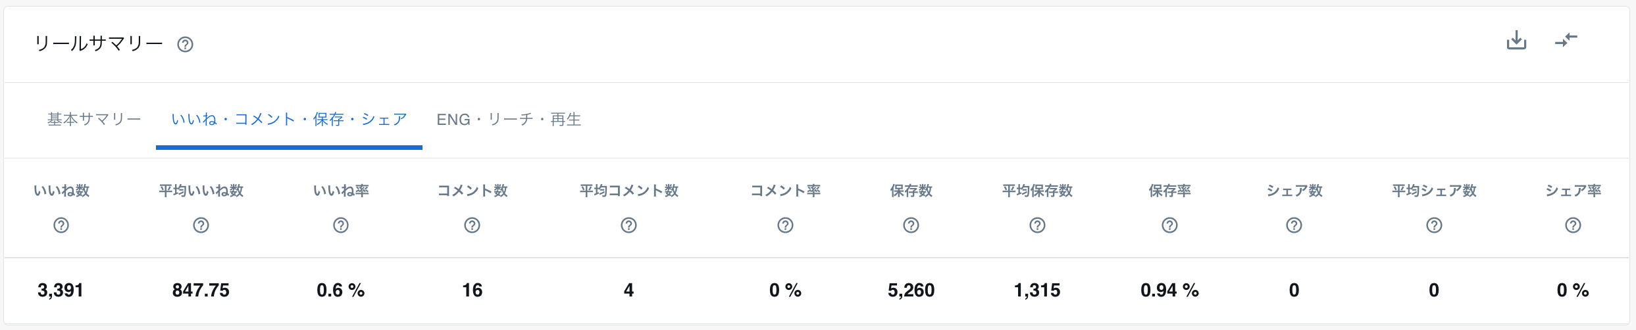Switch to ENG・リーチ・再生 tab
The image size is (1636, 330).
pyautogui.click(x=509, y=120)
